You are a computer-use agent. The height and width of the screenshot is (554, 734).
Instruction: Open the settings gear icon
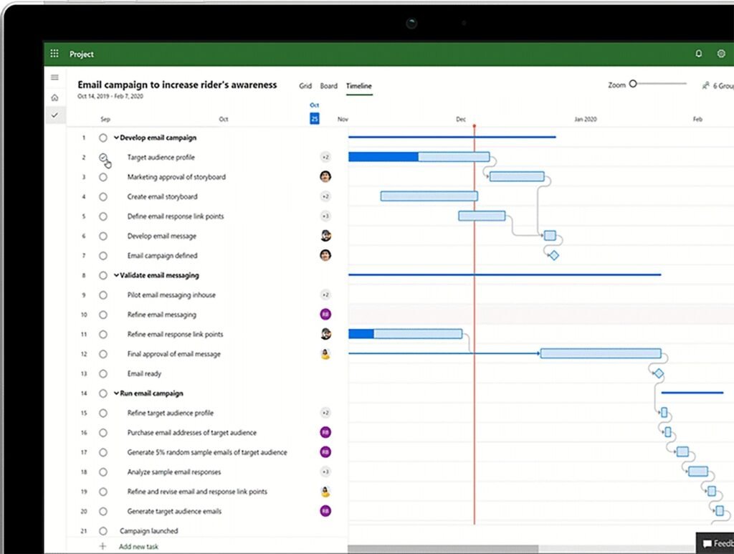(x=721, y=54)
